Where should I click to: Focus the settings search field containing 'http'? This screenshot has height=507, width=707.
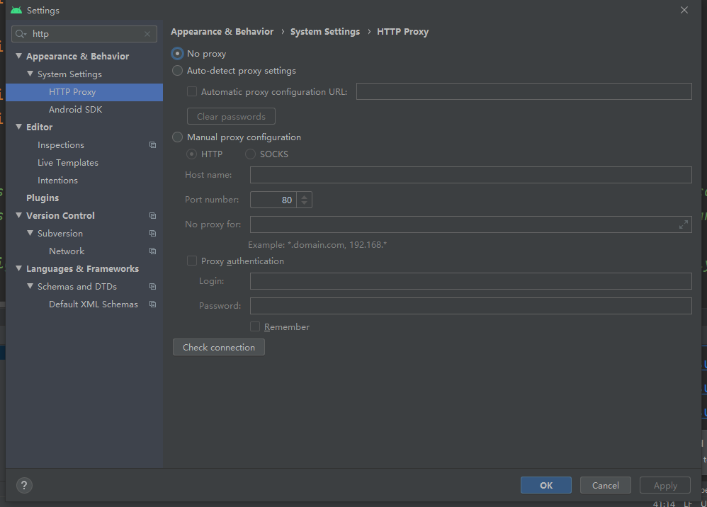coord(84,34)
